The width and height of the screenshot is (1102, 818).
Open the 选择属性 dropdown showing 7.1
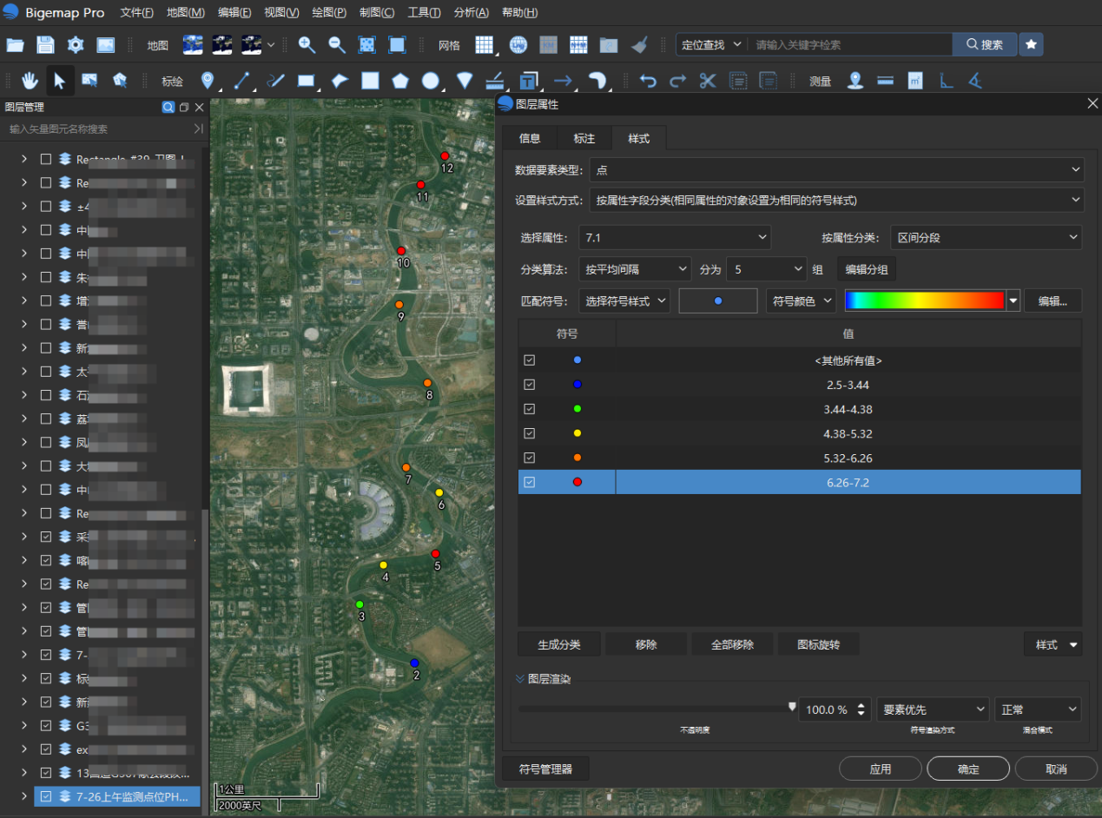click(x=675, y=237)
